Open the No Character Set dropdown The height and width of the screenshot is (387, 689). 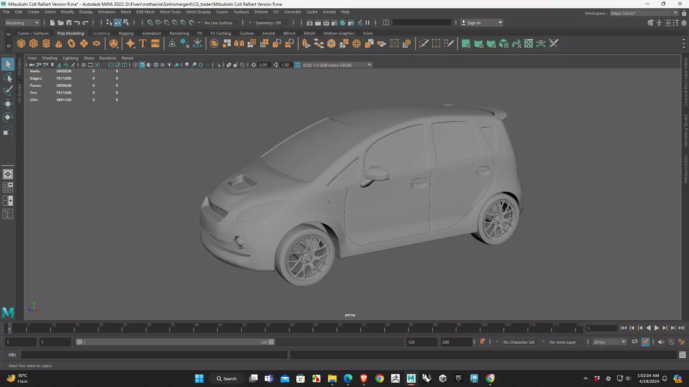click(519, 342)
